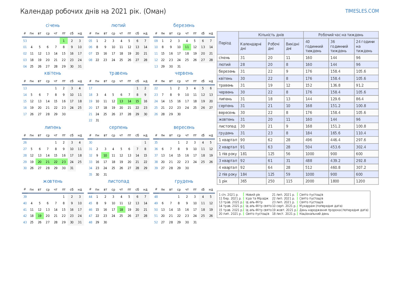Image resolution: width=399 pixels, height=282 pixels.
Task: Click the 'Робочий час на тиждень' table header
Action: click(341, 35)
